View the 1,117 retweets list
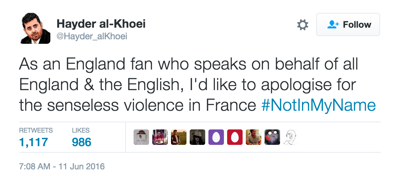 [x=34, y=142]
